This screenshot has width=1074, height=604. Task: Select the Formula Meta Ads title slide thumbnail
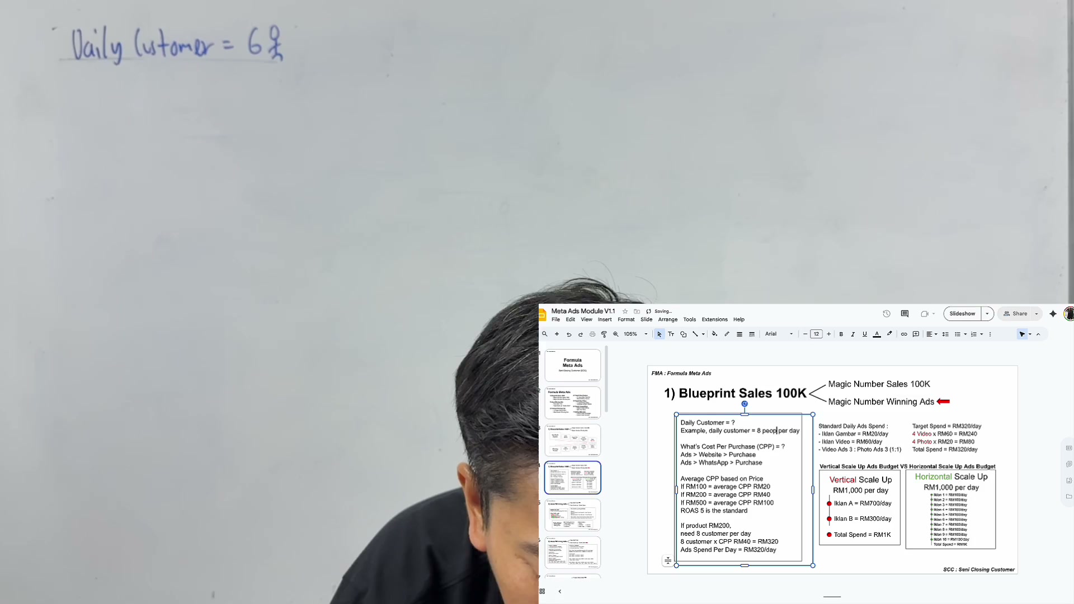[573, 365]
